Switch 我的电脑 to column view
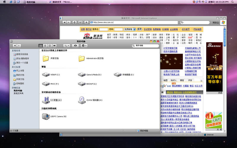Viewport: 237px width, 148px height. pos(50,46)
